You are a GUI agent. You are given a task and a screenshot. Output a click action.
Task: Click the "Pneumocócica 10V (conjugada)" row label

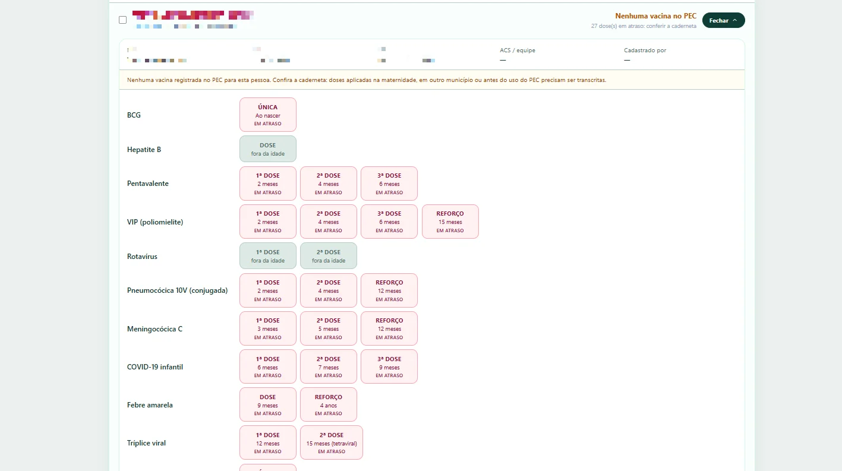[x=177, y=290]
